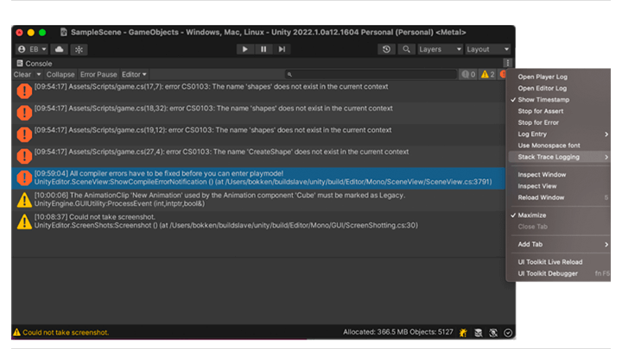Click the Clear button

click(x=22, y=74)
